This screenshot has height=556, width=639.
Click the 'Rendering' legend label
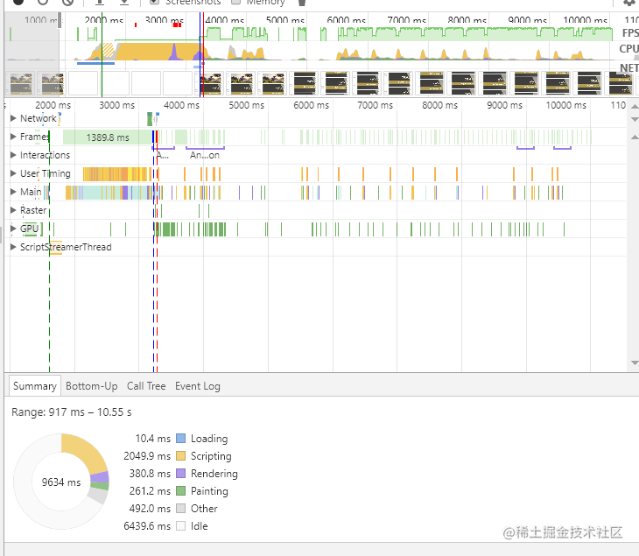point(214,474)
